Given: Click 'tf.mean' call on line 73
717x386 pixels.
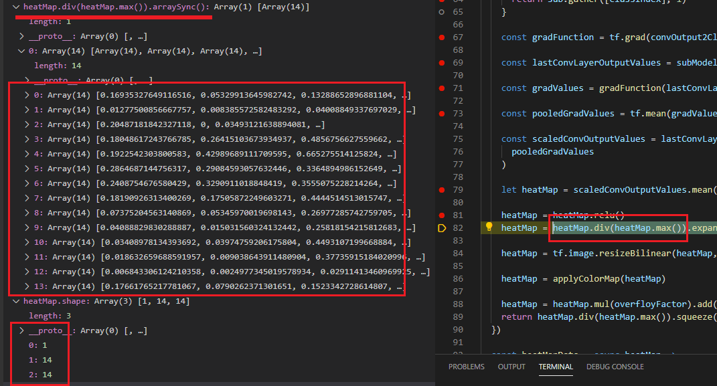Looking at the screenshot, I should pos(648,114).
